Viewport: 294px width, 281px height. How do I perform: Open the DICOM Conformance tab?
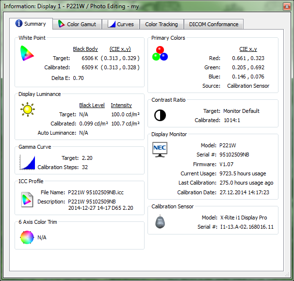214,24
